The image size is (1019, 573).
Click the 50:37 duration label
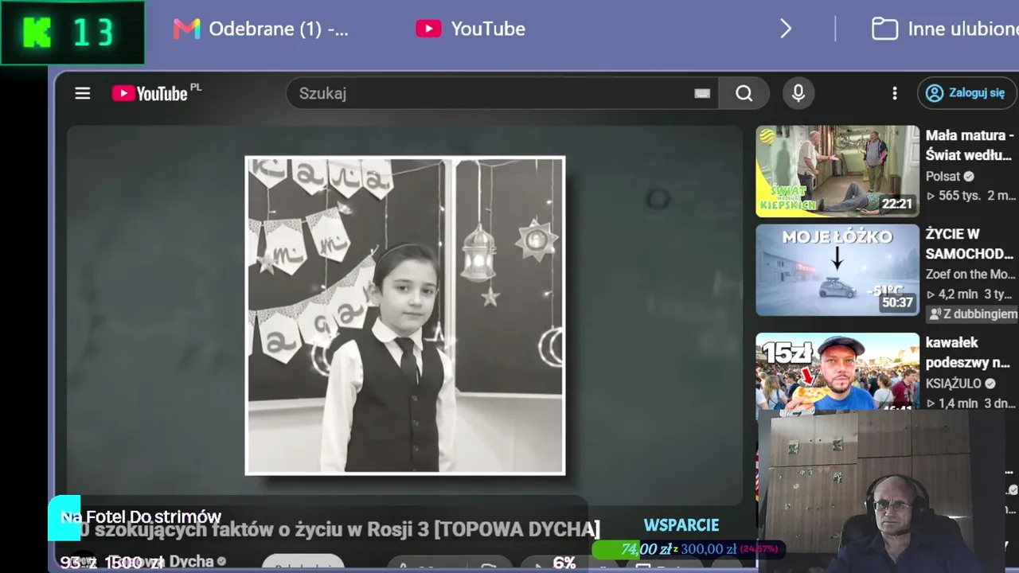pyautogui.click(x=897, y=302)
